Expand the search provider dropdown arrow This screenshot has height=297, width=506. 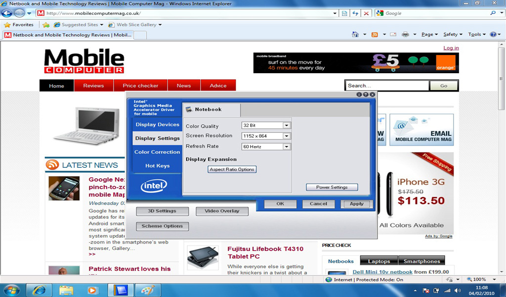tap(502, 13)
